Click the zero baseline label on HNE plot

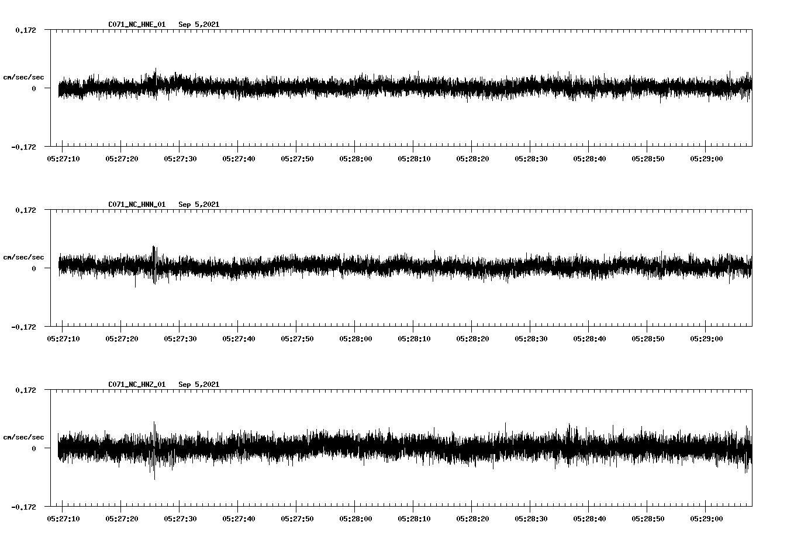coord(34,88)
